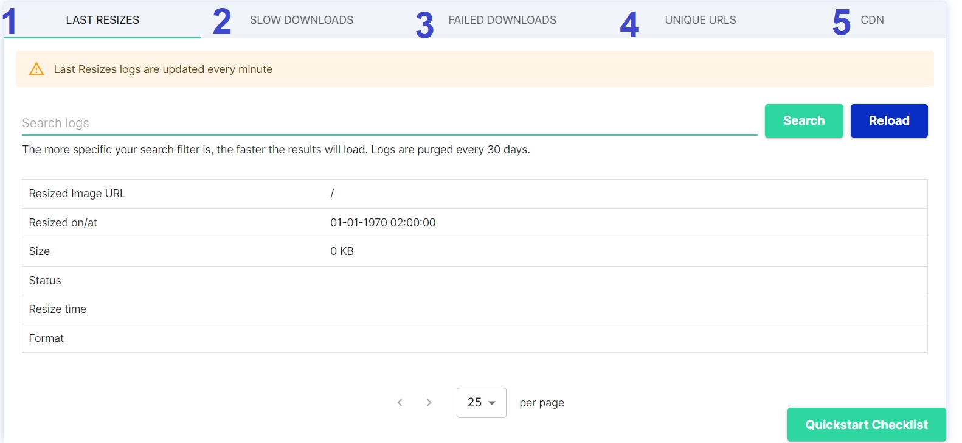Open the Slow Downloads tab
The width and height of the screenshot is (962, 443).
click(301, 20)
